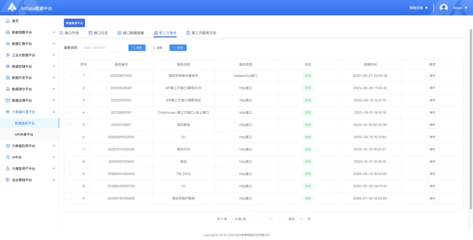Viewport: 473px width, 240px height.
Task: Click the 数据存储平台 sidebar icon
Action: [8, 66]
